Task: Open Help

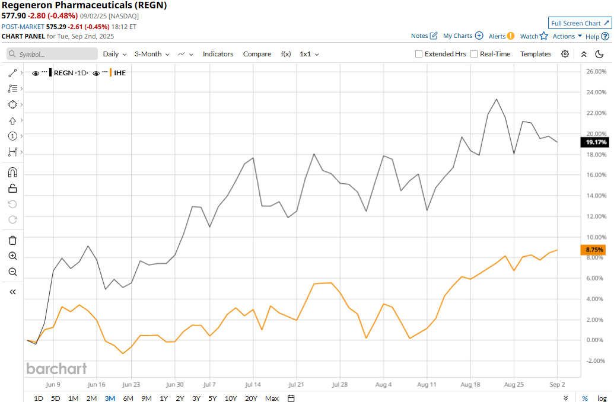Action: pos(597,36)
